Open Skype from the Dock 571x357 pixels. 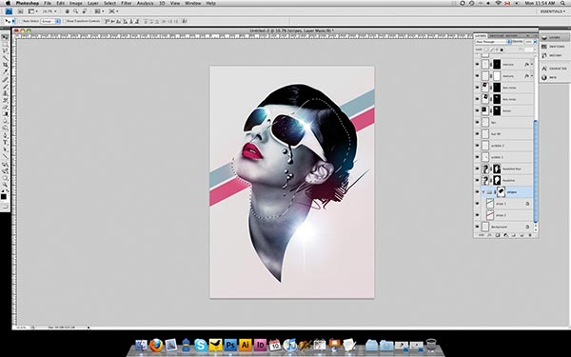tap(201, 345)
